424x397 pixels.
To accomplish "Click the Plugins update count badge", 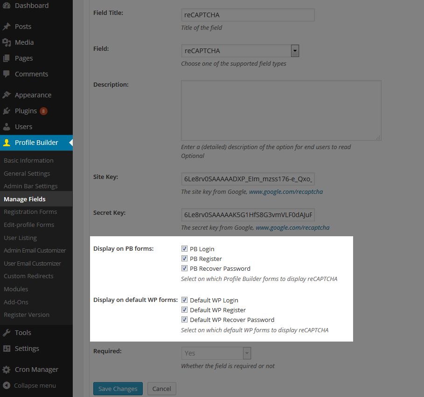I will pyautogui.click(x=43, y=111).
